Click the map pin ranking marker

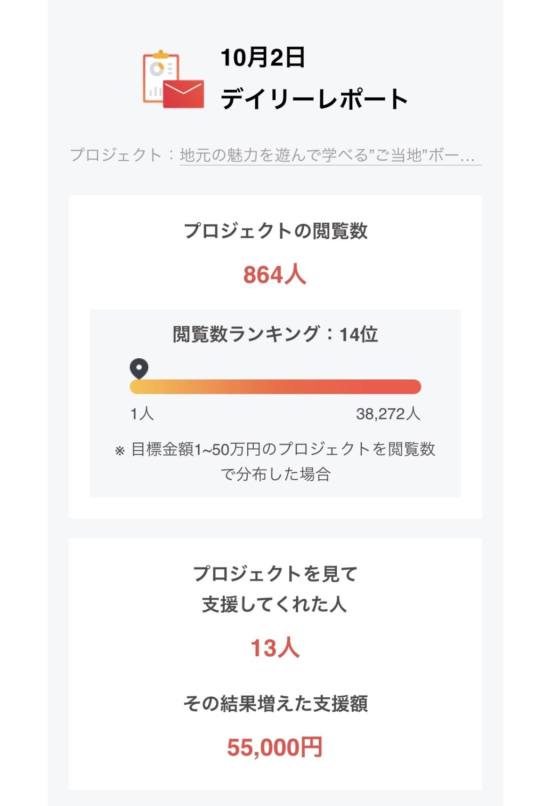click(139, 369)
